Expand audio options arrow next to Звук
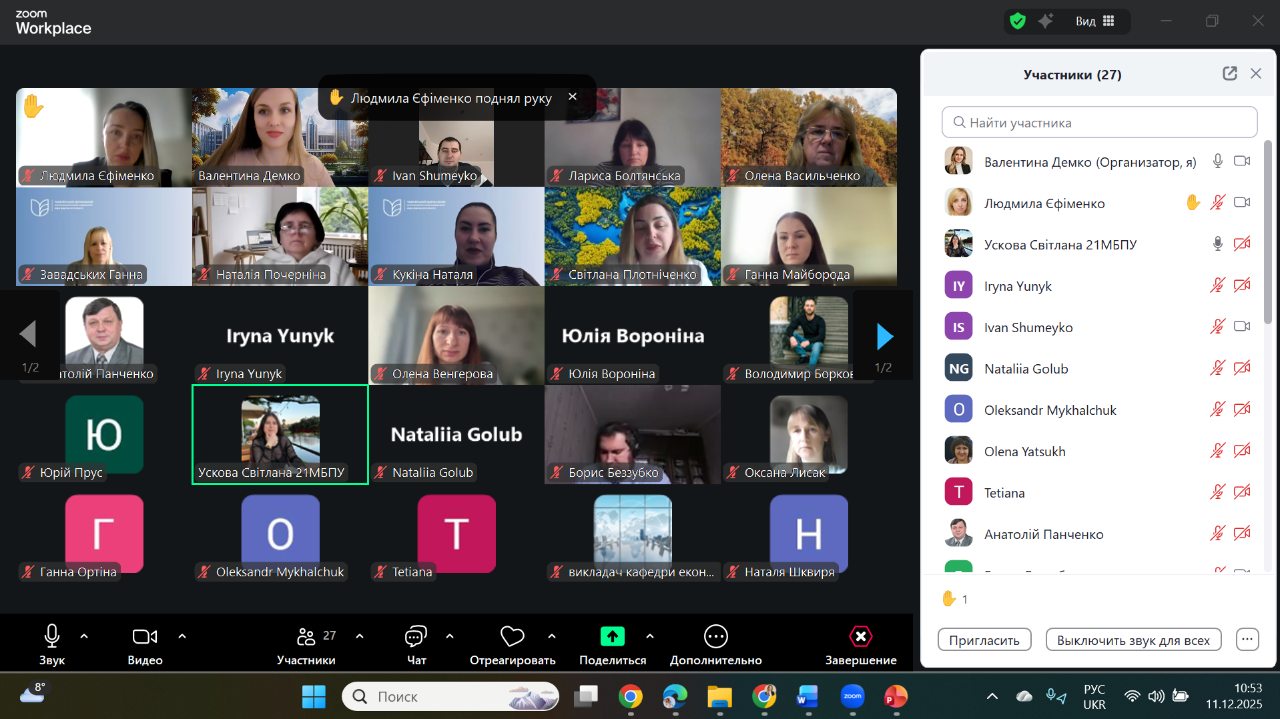The width and height of the screenshot is (1280, 719). tap(84, 636)
